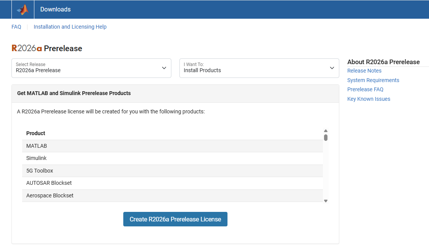Go to the Prerelease FAQ link
The height and width of the screenshot is (247, 429).
(365, 89)
